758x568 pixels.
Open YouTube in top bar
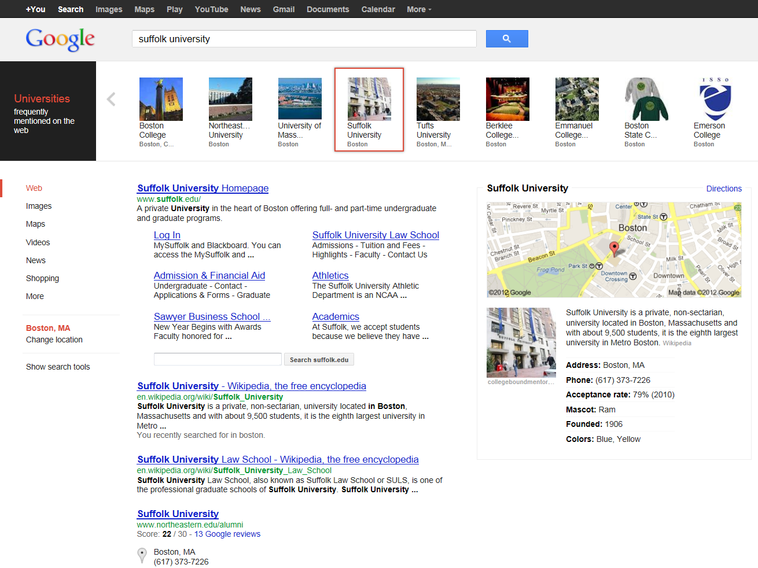[211, 9]
